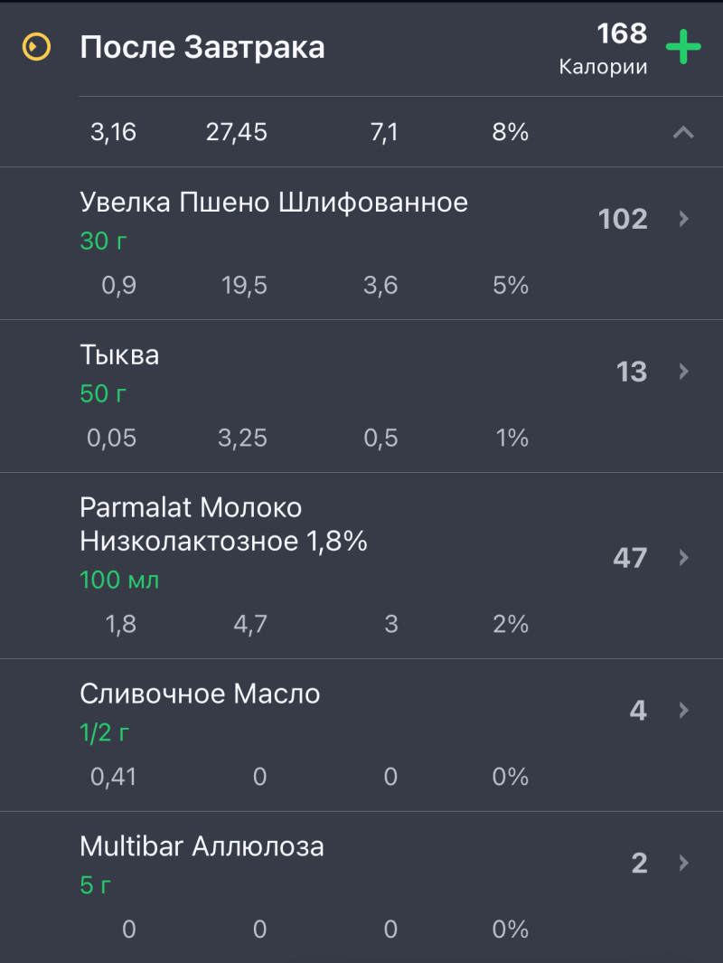Tap the 1/2 г butter serving
Image resolution: width=723 pixels, height=963 pixels.
tap(105, 732)
